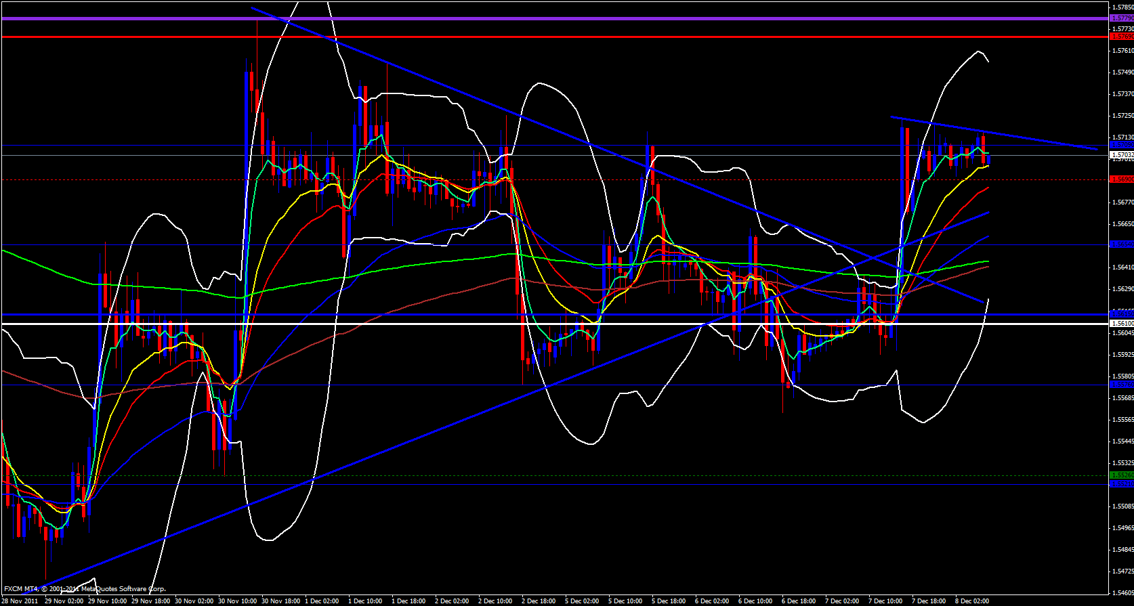Select the current price 1.5703 marker
1134x606 pixels.
coord(1122,155)
